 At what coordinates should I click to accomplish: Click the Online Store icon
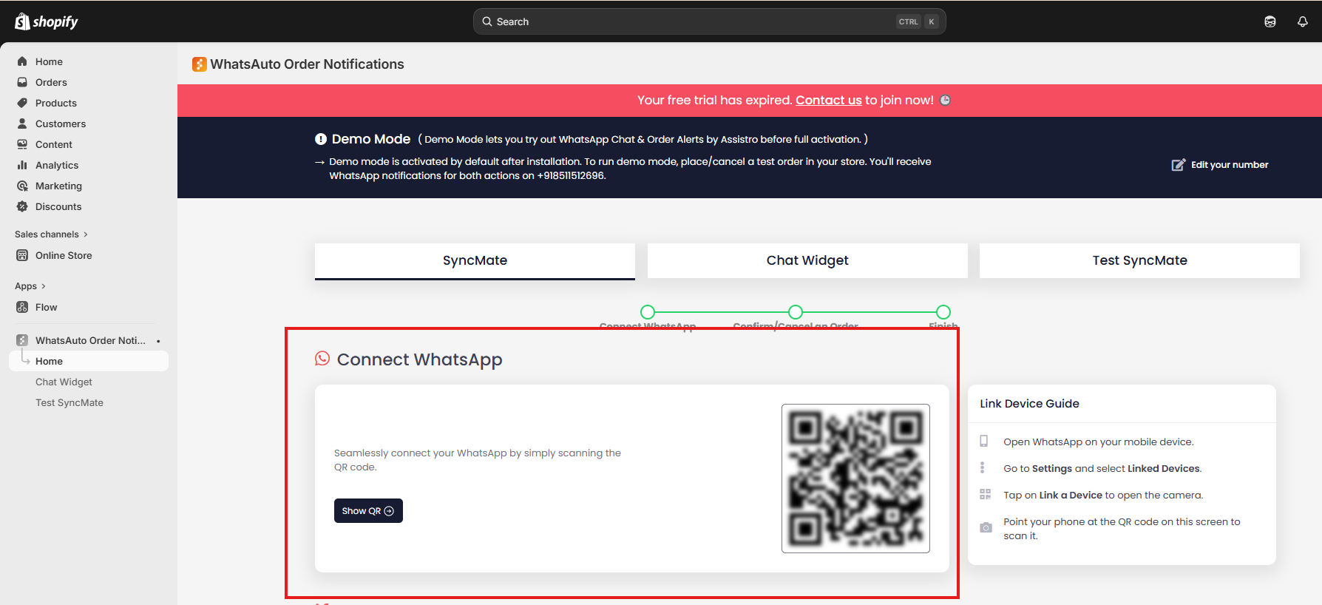(22, 255)
